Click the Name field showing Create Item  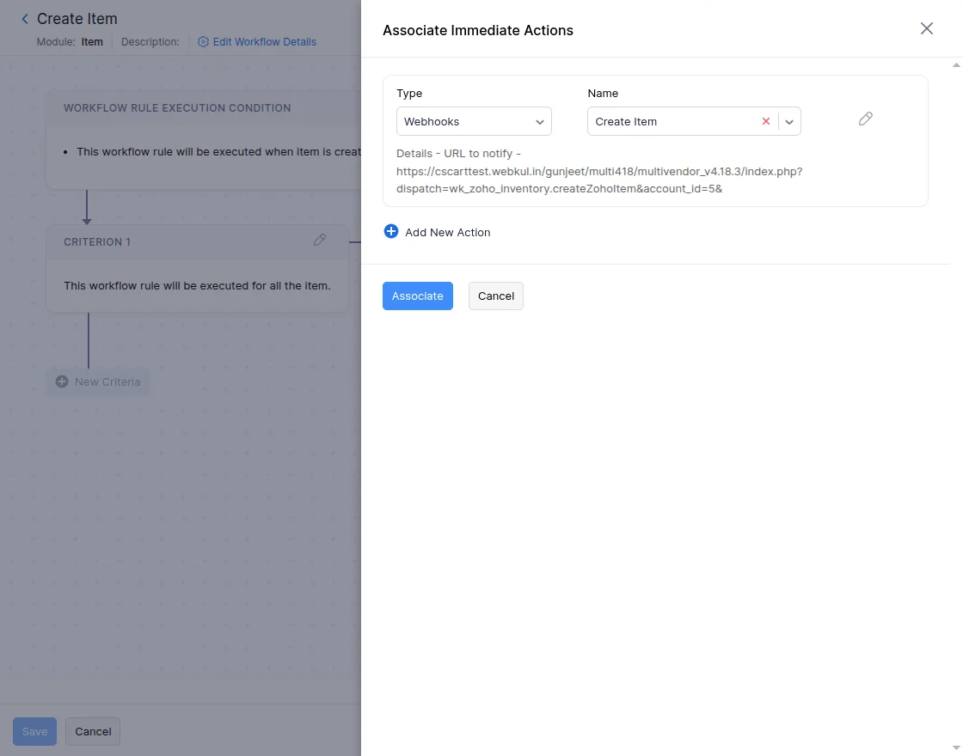coord(671,121)
